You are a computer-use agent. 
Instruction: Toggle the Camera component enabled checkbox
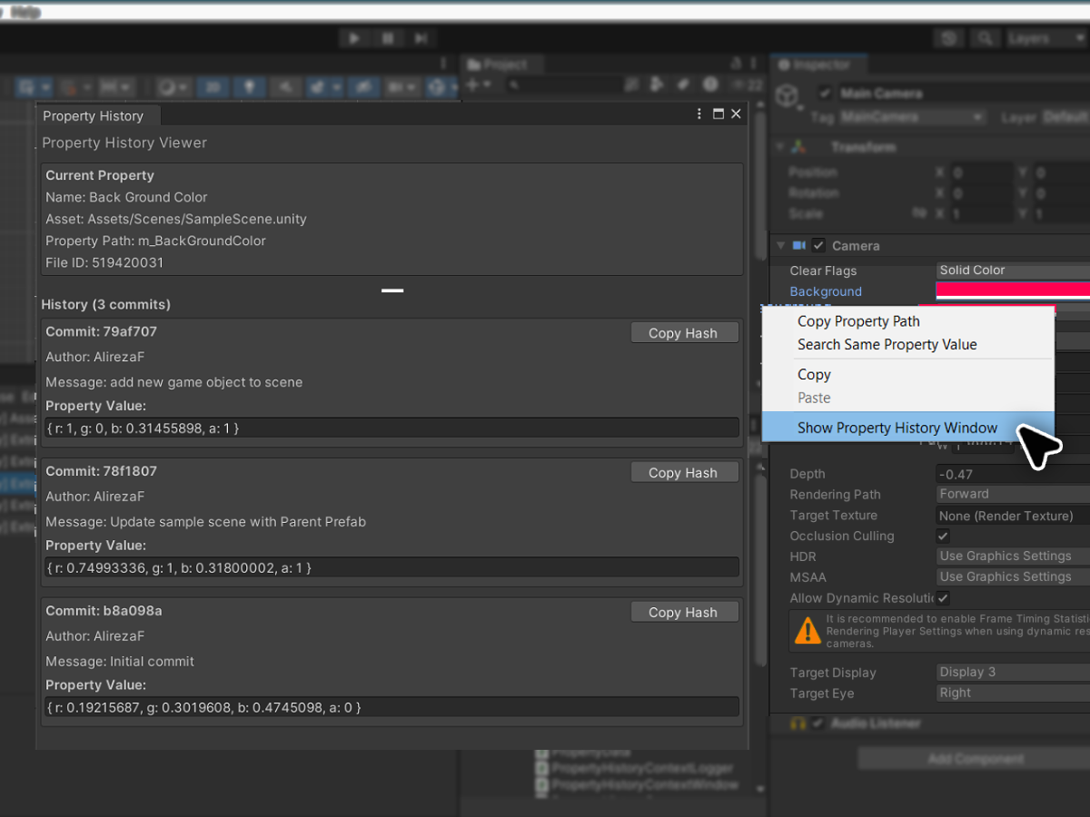click(x=818, y=245)
